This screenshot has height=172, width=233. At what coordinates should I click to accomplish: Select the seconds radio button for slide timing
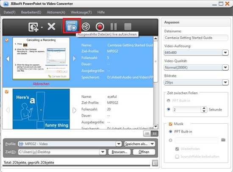tap(169, 109)
